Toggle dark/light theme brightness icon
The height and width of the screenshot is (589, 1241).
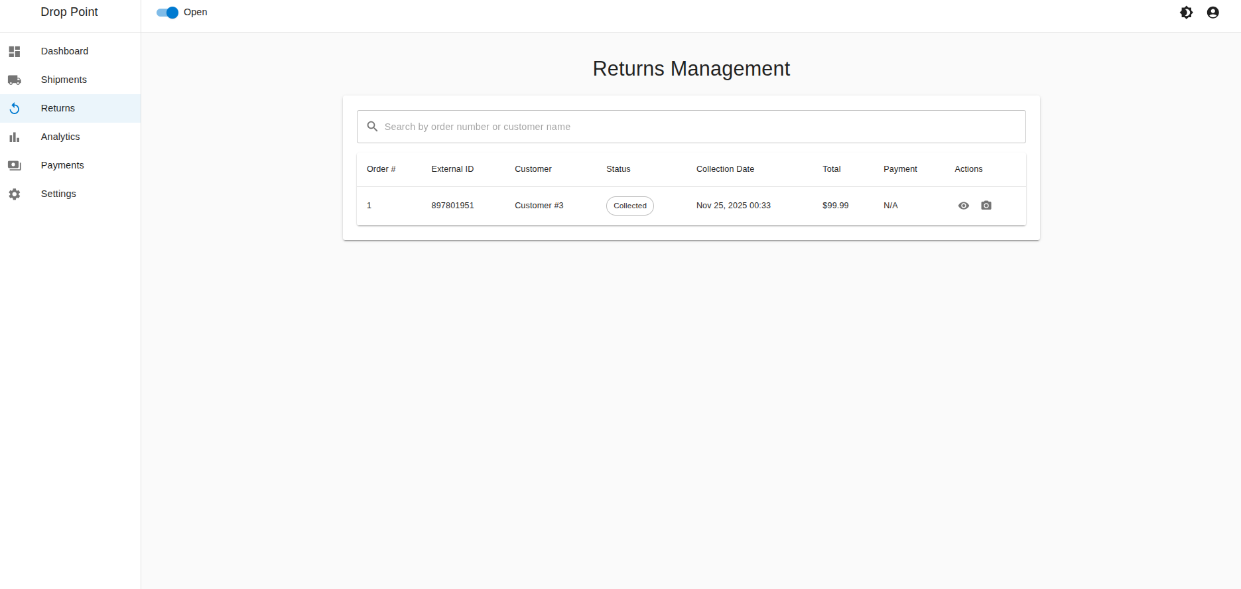click(1186, 13)
